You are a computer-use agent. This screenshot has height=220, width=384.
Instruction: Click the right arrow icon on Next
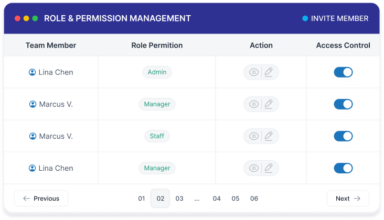(x=357, y=199)
